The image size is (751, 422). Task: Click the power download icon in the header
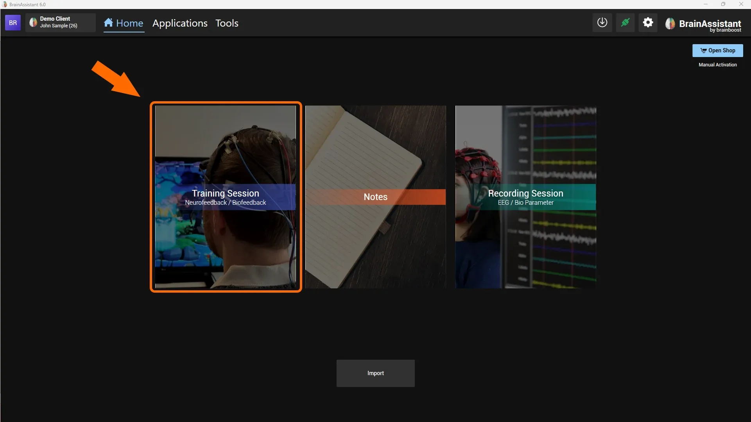pyautogui.click(x=602, y=23)
